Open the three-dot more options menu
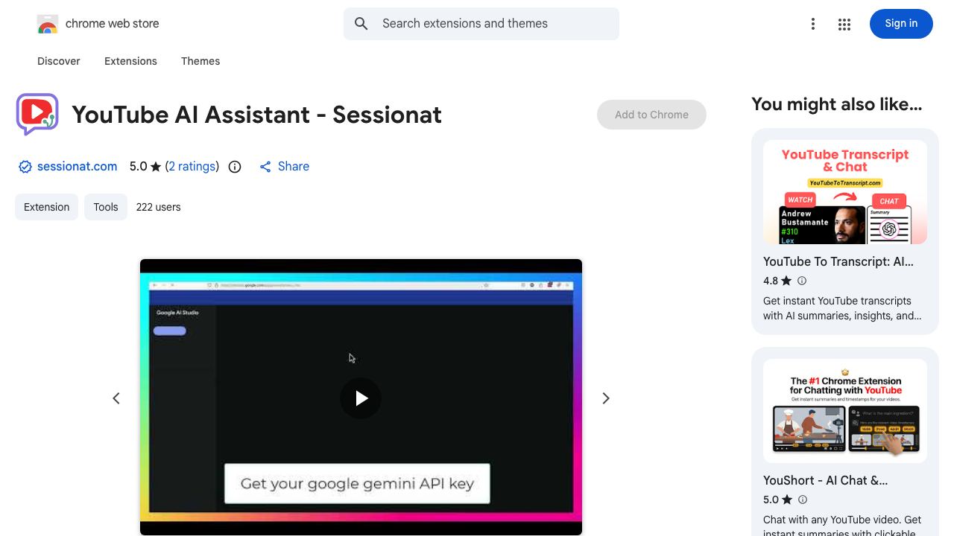954x536 pixels. [813, 25]
